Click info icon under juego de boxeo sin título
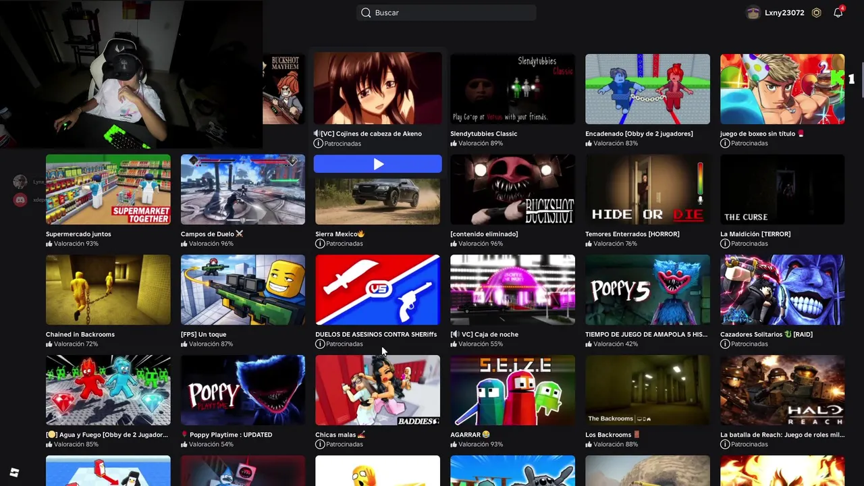The width and height of the screenshot is (864, 486). coord(725,144)
